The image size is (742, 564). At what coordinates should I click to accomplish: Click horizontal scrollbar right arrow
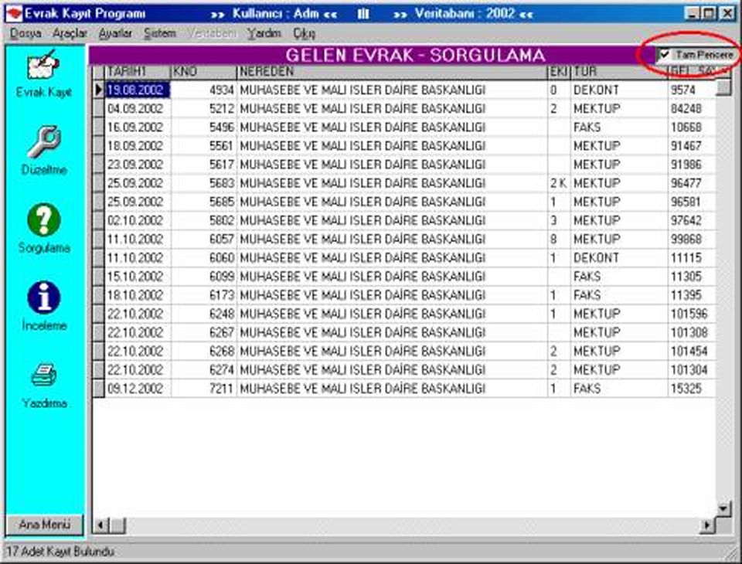pyautogui.click(x=707, y=525)
